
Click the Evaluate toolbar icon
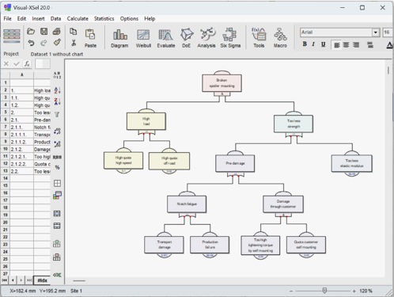(x=166, y=38)
